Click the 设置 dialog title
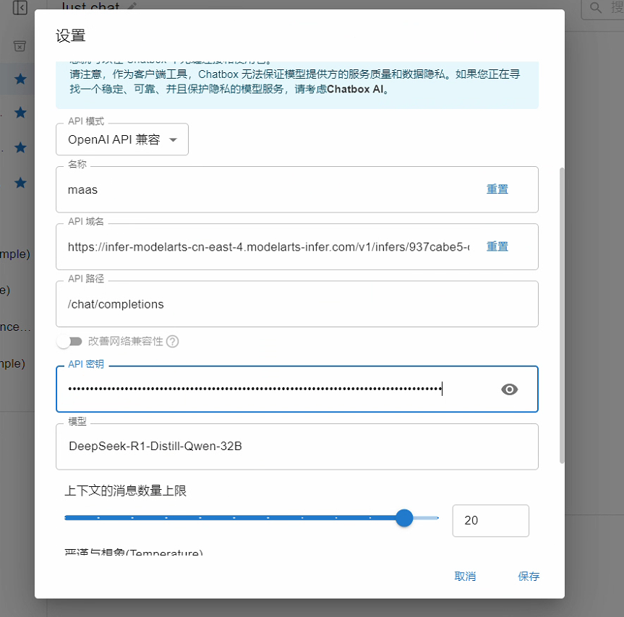 [x=70, y=36]
